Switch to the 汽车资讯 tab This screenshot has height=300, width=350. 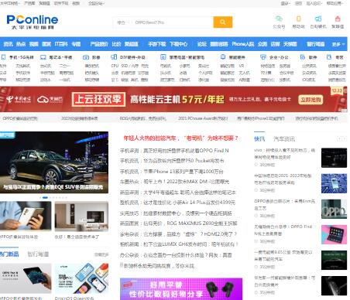284,139
